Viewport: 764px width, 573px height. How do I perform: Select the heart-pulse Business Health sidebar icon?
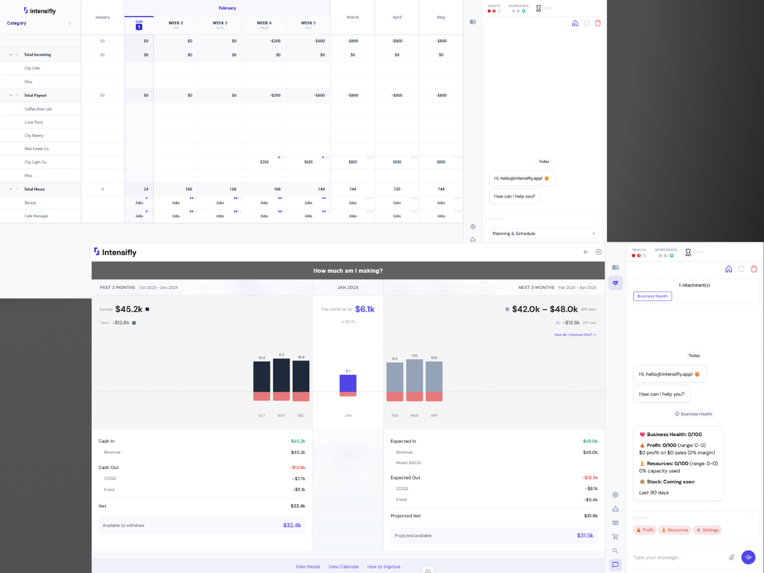[616, 282]
